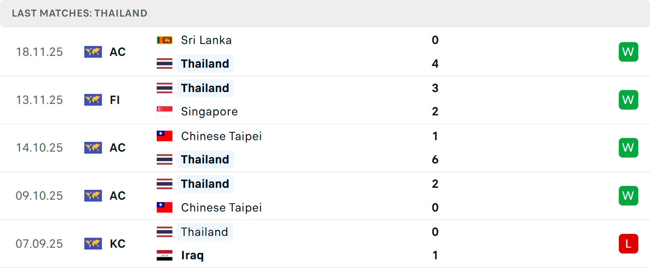Open the Singapore team link
The width and height of the screenshot is (650, 268).
tap(209, 111)
